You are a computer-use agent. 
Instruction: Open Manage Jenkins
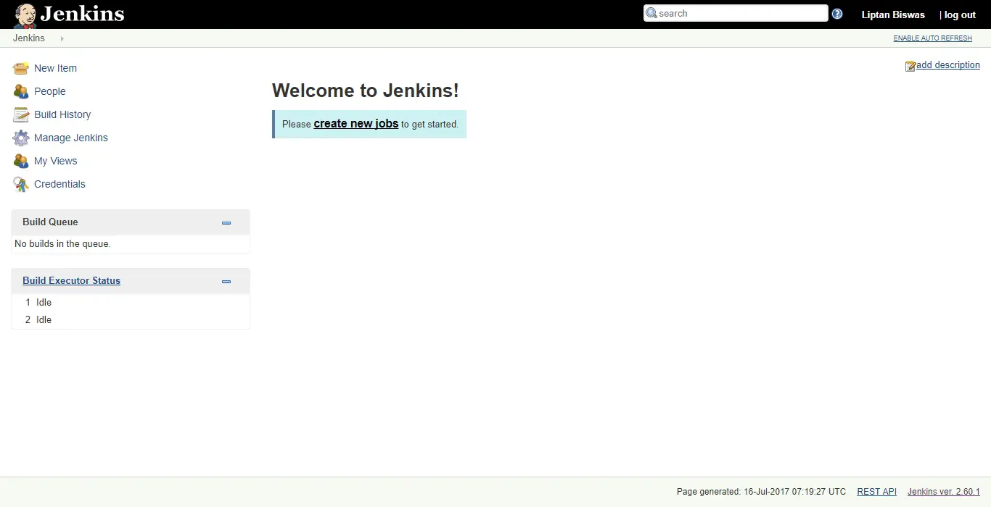click(71, 138)
